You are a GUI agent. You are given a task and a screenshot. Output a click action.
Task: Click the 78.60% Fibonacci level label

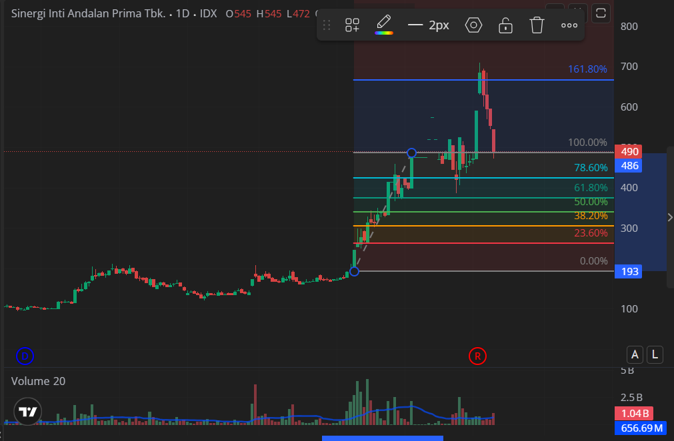pos(591,168)
